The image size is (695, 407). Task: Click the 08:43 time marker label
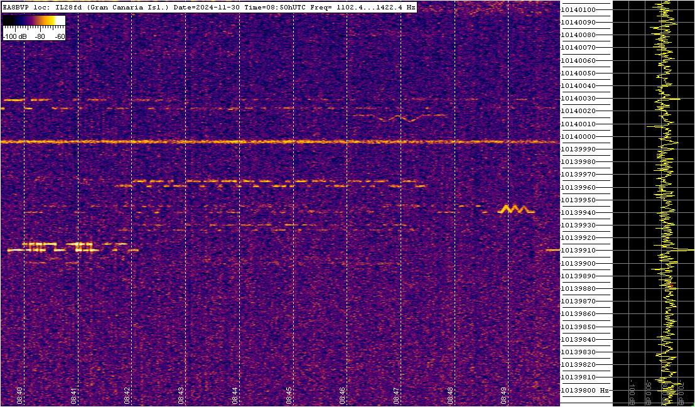coord(181,394)
